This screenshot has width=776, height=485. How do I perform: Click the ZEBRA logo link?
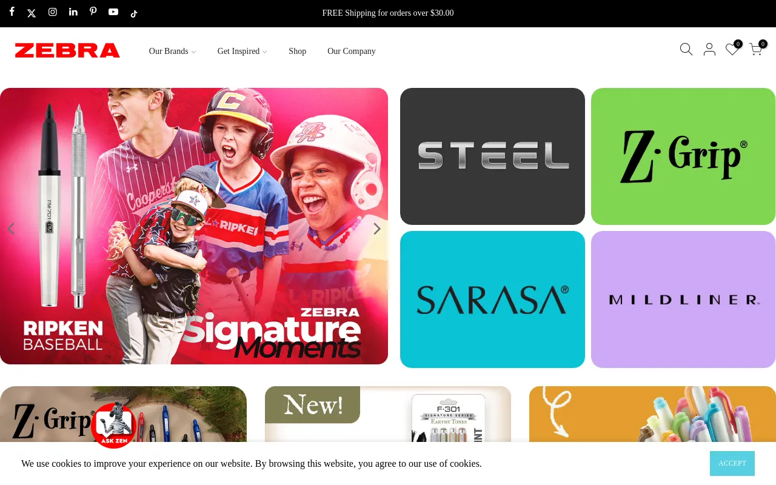(x=67, y=50)
